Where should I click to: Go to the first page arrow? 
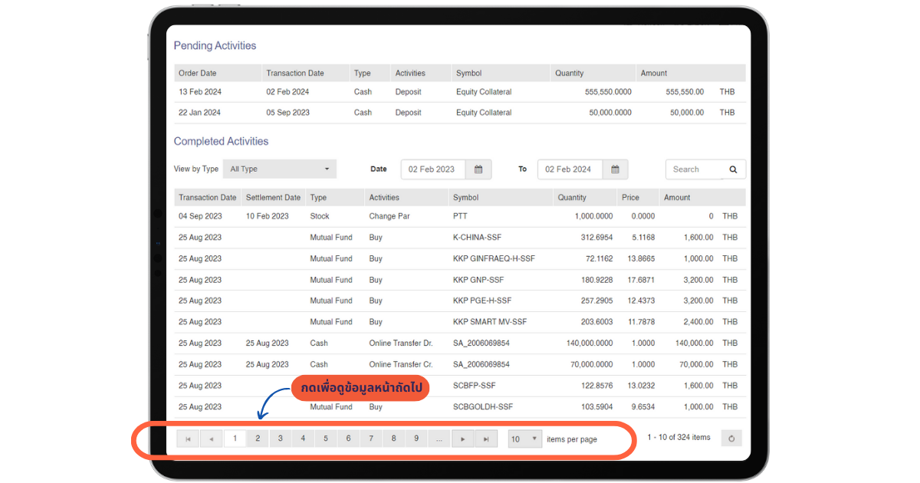pos(188,439)
